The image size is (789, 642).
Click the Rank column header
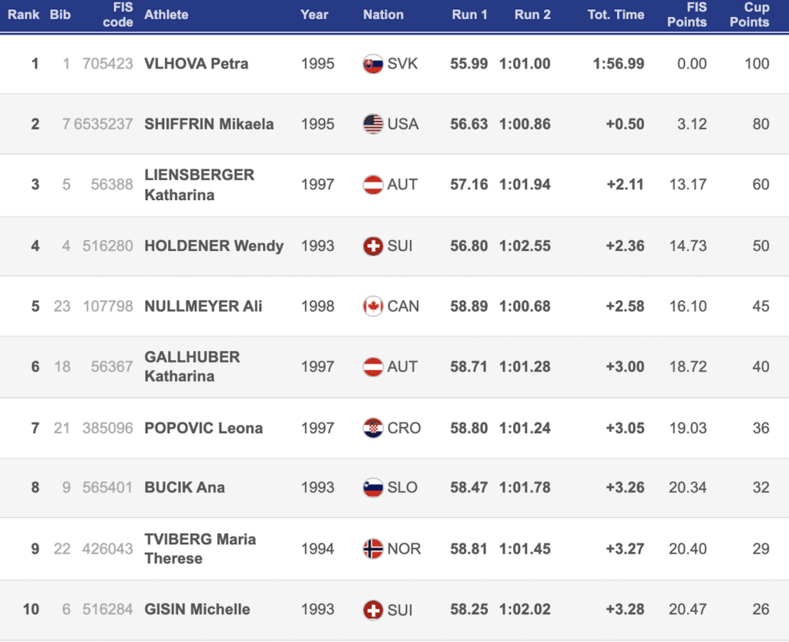coord(24,15)
